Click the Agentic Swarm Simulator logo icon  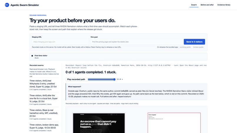point(7,5)
